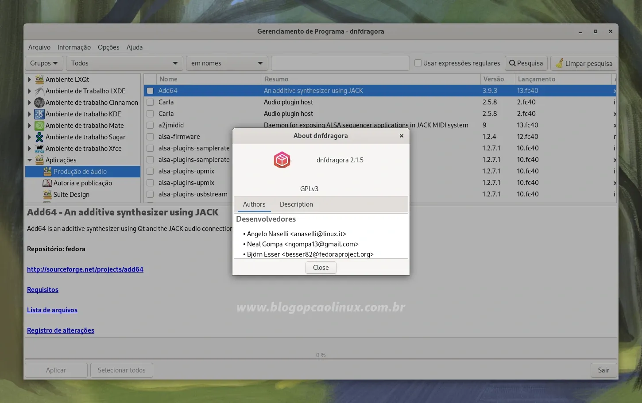Open the Registro de alterações link
Viewport: 642px width, 403px height.
coord(61,330)
